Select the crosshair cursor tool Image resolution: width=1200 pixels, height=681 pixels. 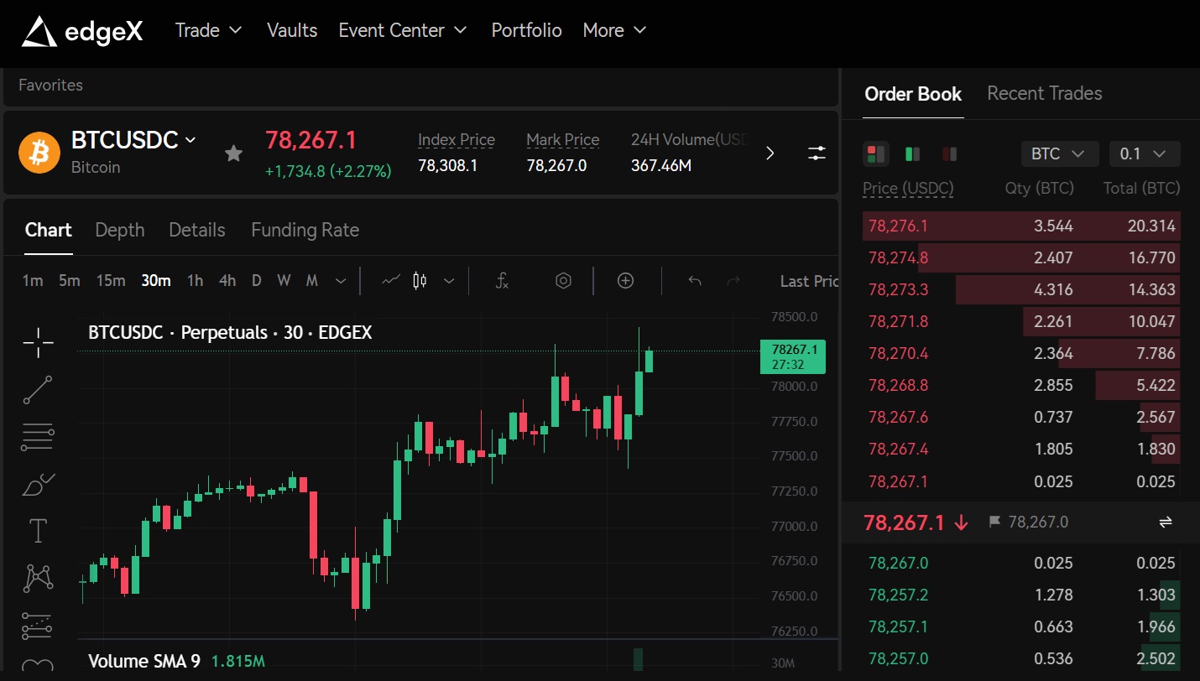pyautogui.click(x=38, y=342)
